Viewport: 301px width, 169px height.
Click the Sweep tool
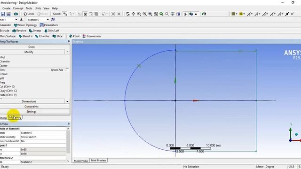[x=35, y=31]
